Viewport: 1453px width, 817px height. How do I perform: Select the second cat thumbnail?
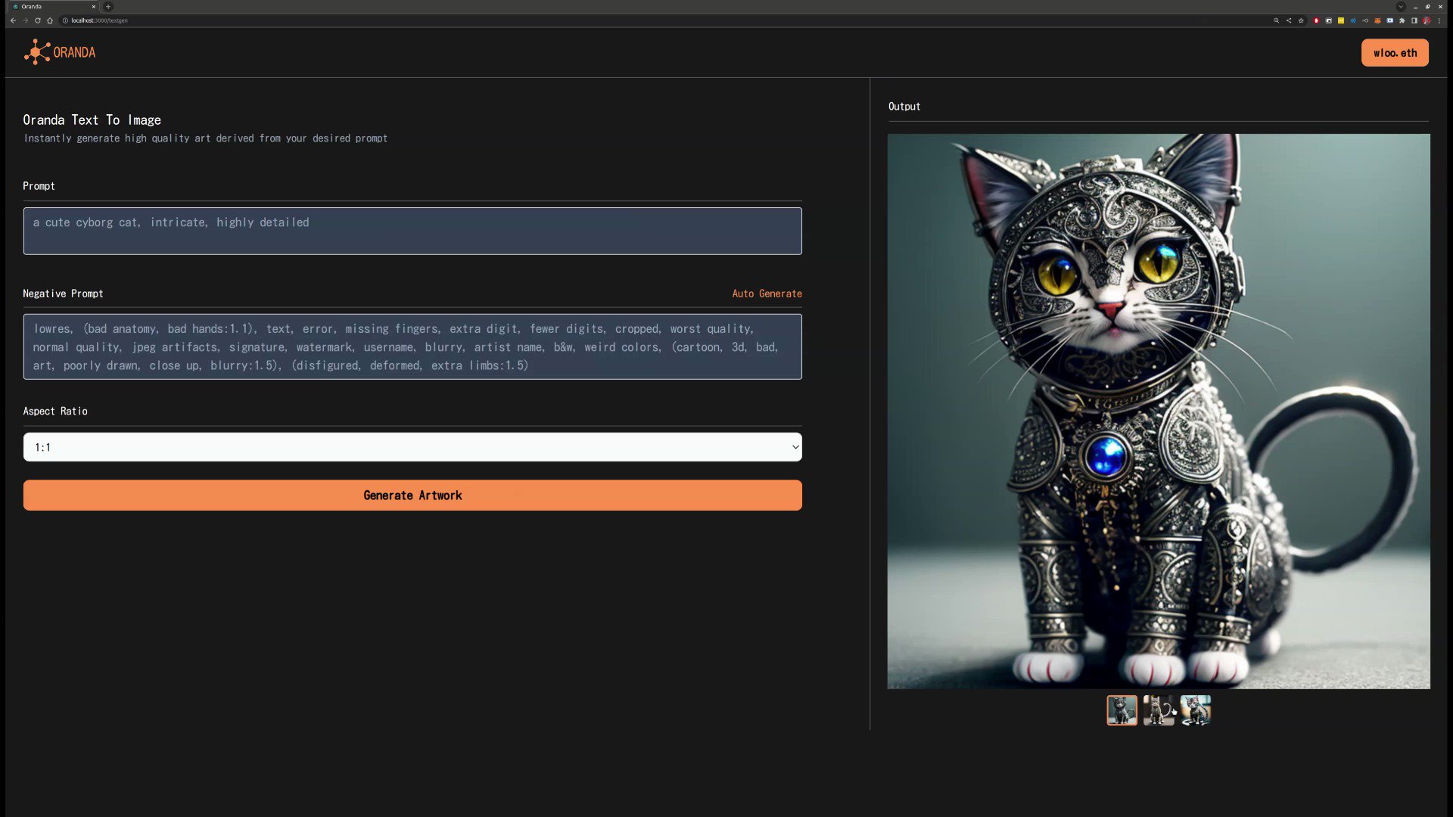[1159, 710]
